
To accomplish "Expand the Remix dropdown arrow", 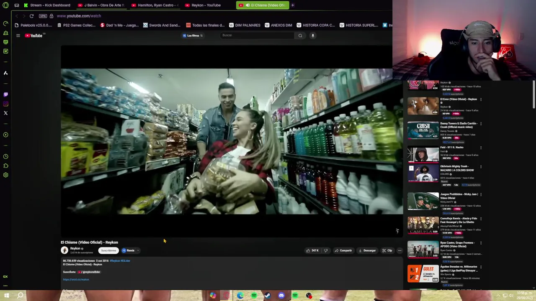I will point(138,250).
